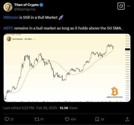Image resolution: width=134 pixels, height=125 pixels.
Task: Open the @Washigorira handle
Action: 25,9
